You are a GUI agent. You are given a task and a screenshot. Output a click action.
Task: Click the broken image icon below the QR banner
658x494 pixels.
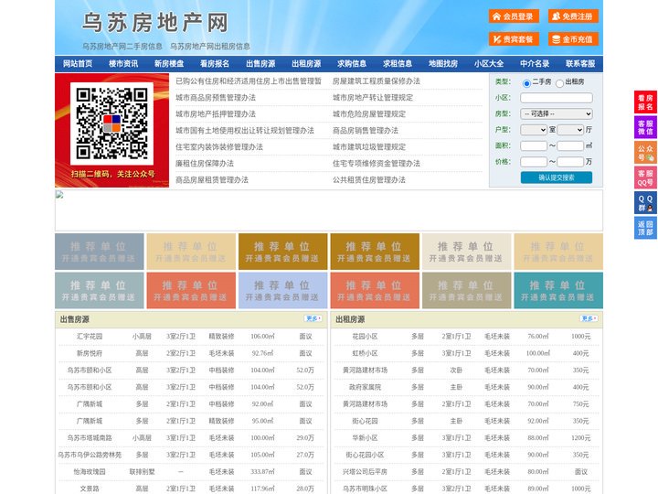point(59,195)
